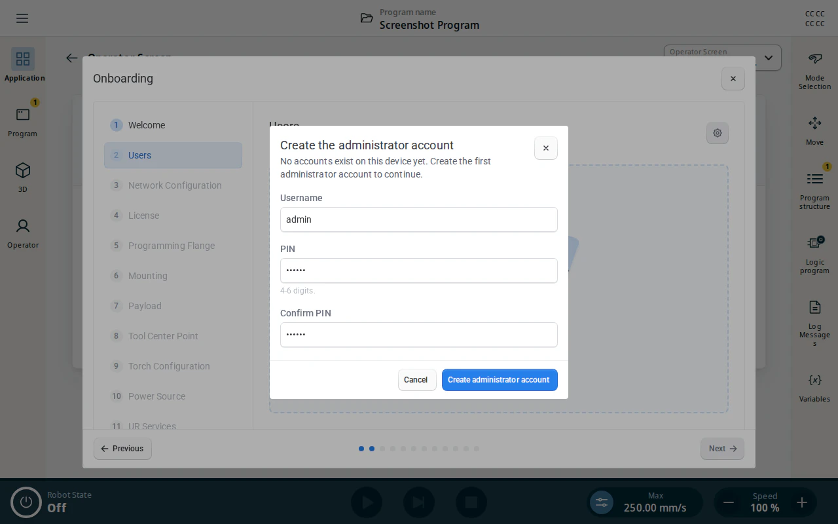Image resolution: width=838 pixels, height=524 pixels.
Task: Click the PIN input field
Action: pos(419,271)
